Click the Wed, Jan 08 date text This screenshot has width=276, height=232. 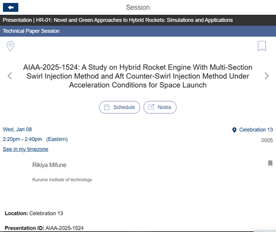17,130
